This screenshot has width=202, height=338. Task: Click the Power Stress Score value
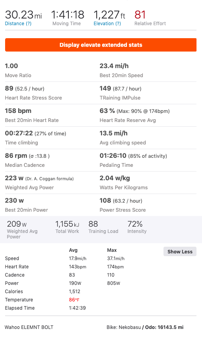click(x=105, y=200)
